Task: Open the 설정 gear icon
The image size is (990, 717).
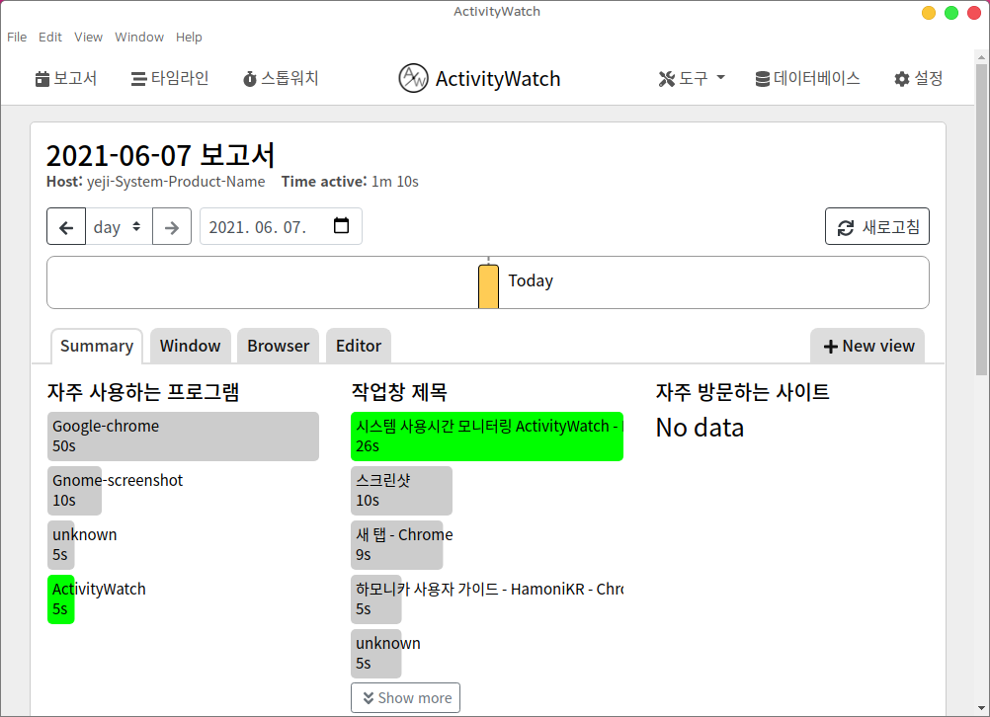Action: click(x=902, y=79)
